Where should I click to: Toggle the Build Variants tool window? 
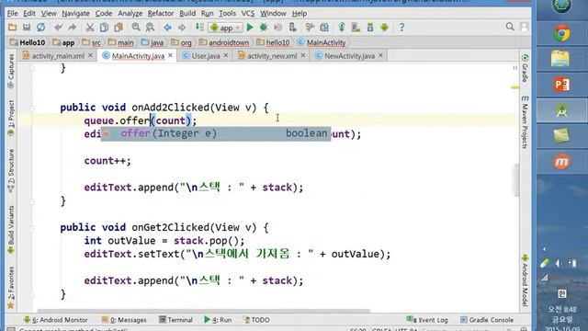[x=11, y=230]
